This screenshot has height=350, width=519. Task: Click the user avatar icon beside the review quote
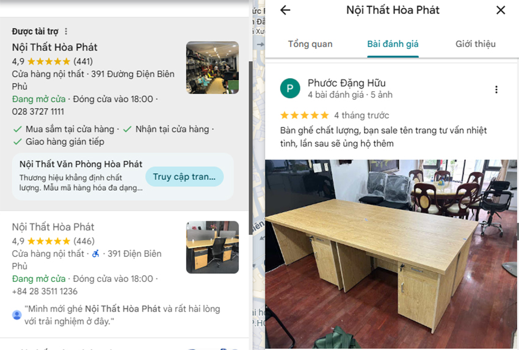16,315
